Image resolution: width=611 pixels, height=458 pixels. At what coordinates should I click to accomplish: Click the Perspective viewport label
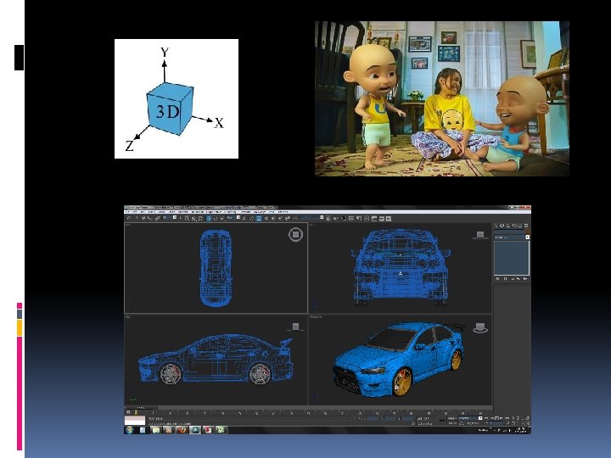(316, 317)
